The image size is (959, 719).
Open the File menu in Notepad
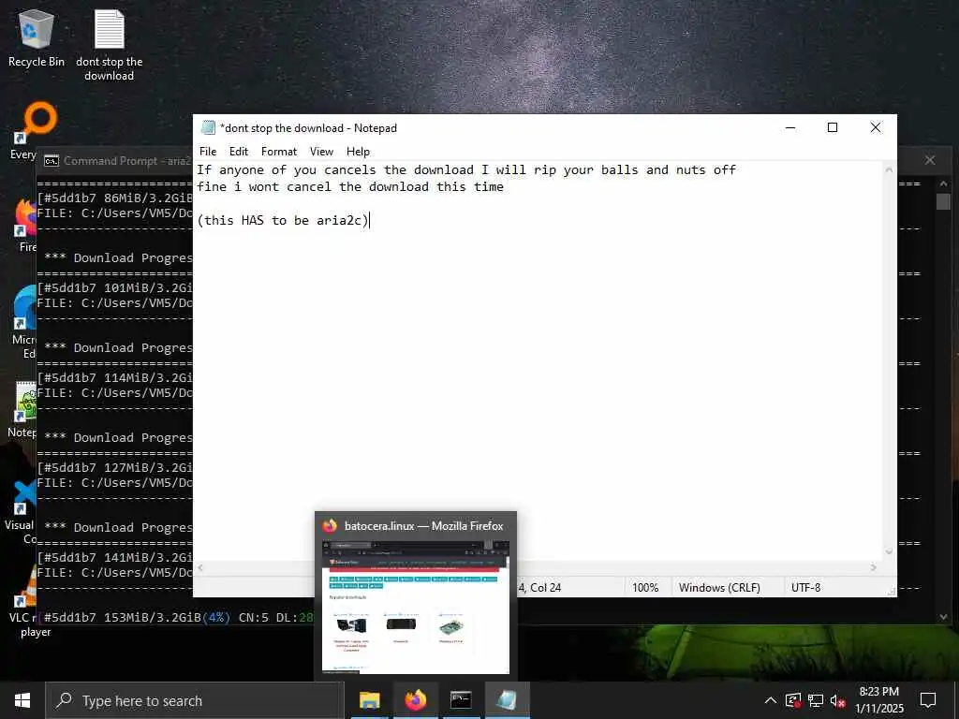[208, 152]
